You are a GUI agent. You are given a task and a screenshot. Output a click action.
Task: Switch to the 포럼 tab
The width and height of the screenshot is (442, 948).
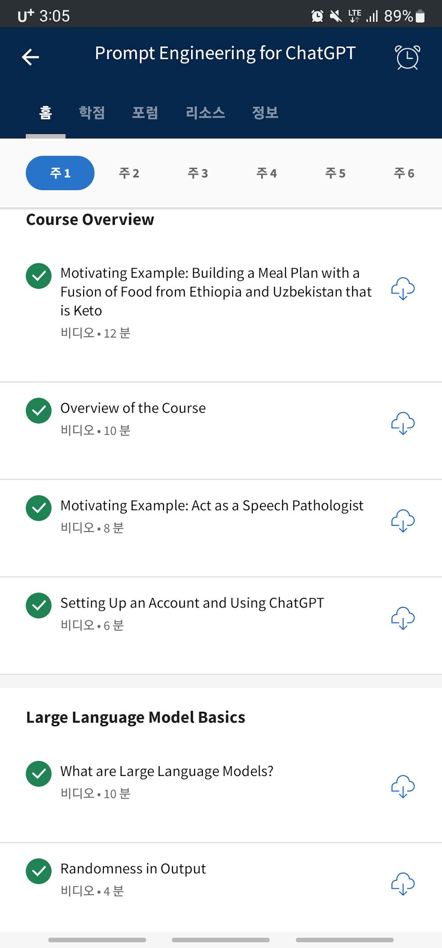click(x=145, y=113)
